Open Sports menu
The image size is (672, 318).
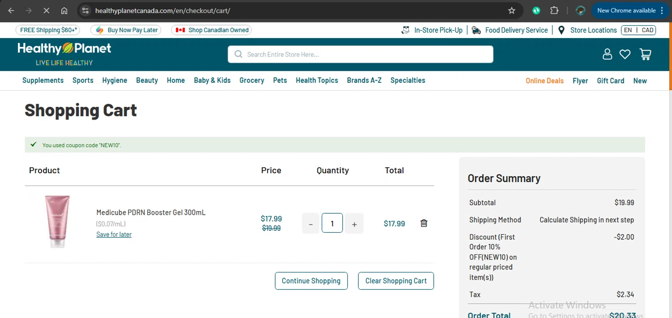click(x=83, y=81)
